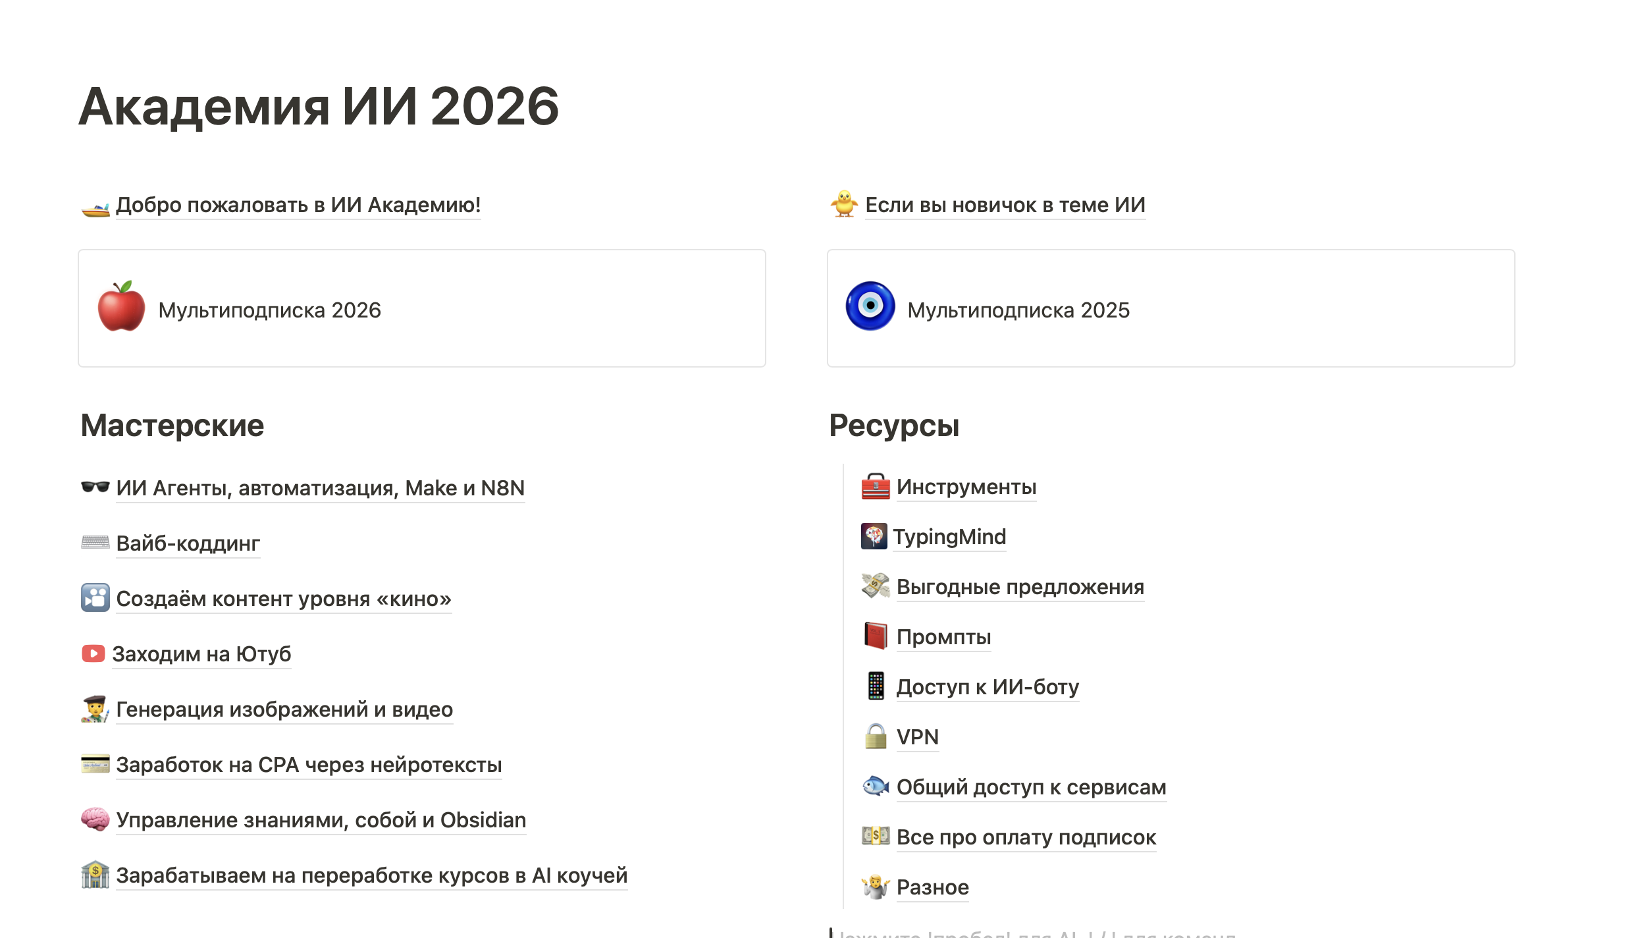Open Все про оплату подписок
Image resolution: width=1634 pixels, height=938 pixels.
1026,837
